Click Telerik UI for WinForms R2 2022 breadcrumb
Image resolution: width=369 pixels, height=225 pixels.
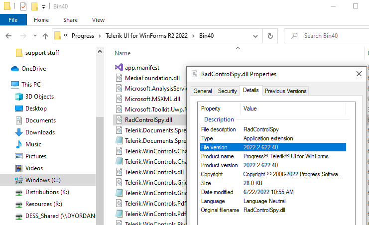coord(146,36)
